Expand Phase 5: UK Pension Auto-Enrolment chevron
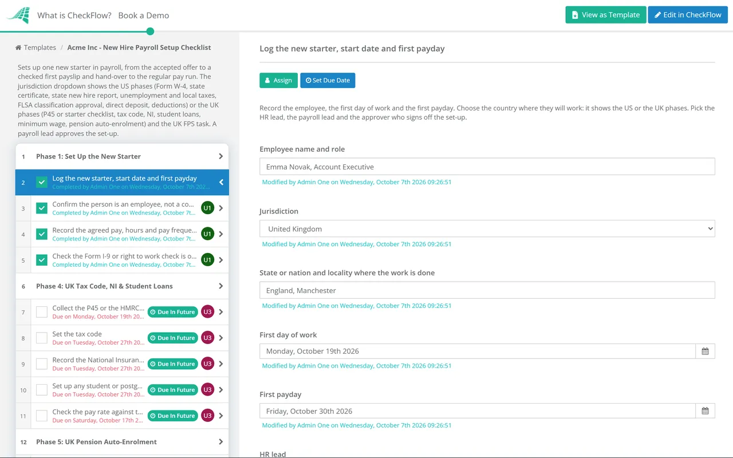Screen dimensions: 733x458 221,442
